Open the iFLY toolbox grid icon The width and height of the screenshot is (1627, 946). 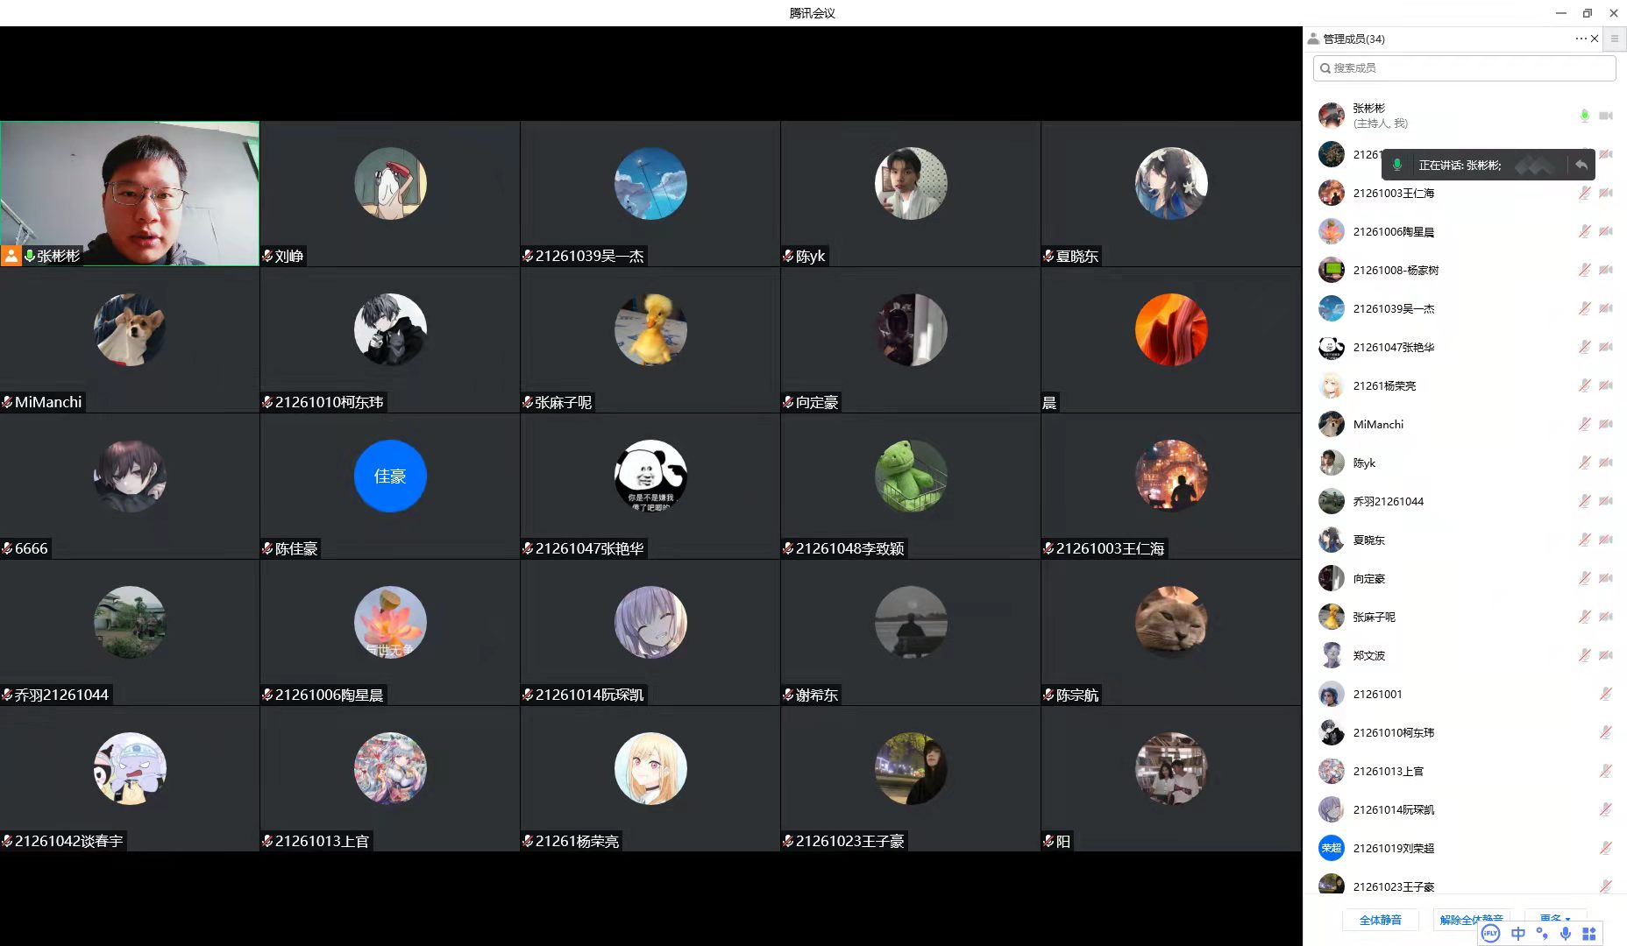point(1588,934)
